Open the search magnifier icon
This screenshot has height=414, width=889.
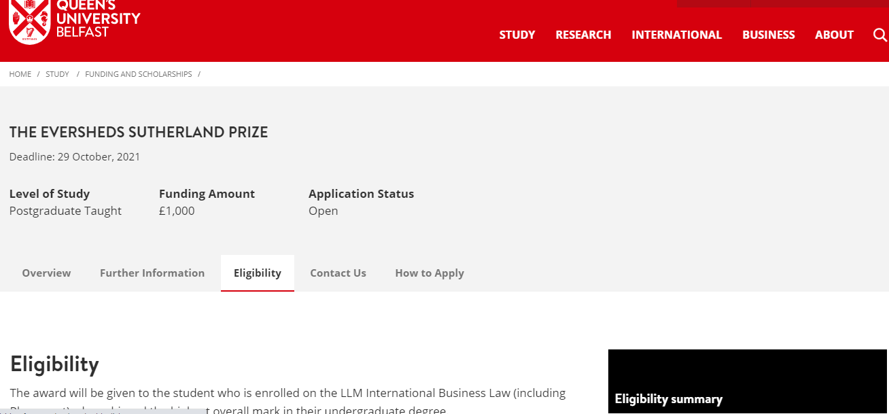point(880,35)
